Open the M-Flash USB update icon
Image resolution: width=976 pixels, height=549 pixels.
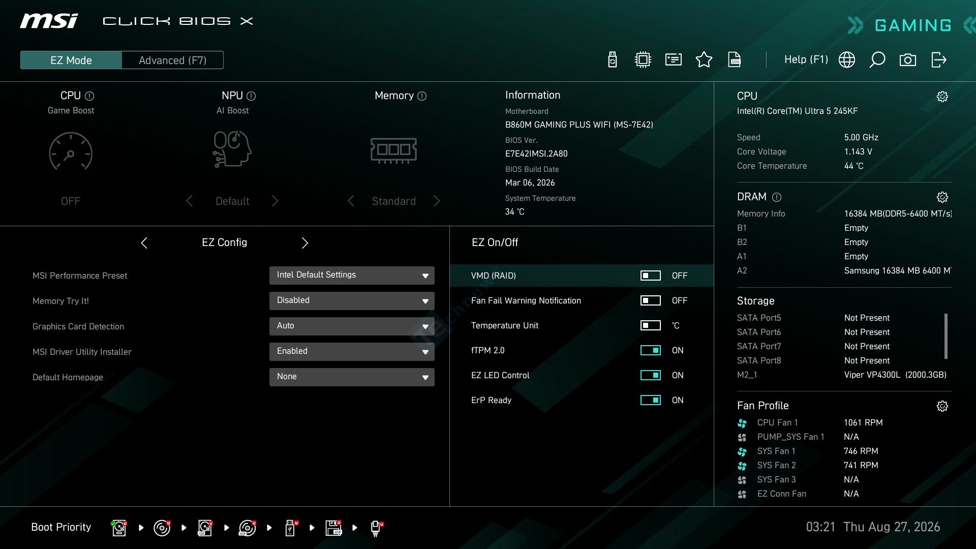point(613,60)
